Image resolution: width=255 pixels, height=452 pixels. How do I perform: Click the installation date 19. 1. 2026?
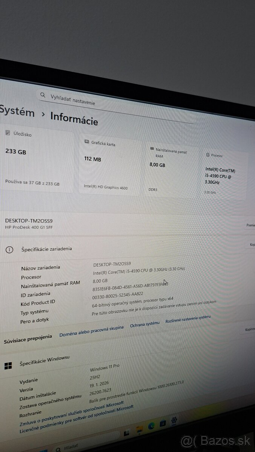coord(99,384)
